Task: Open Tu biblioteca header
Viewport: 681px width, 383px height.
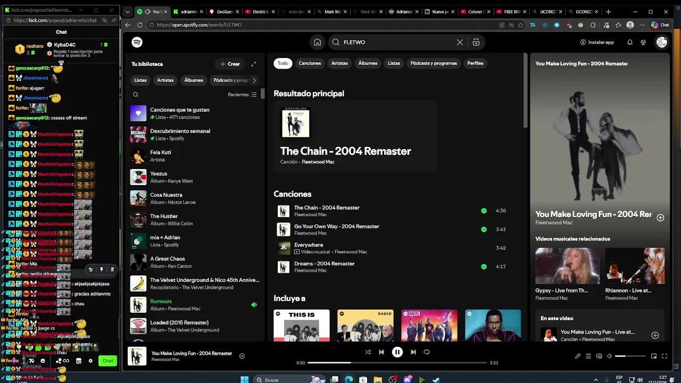Action: pyautogui.click(x=147, y=64)
